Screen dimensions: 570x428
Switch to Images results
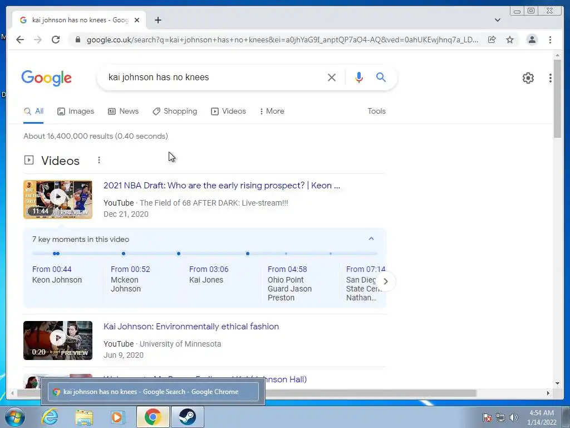tap(76, 111)
